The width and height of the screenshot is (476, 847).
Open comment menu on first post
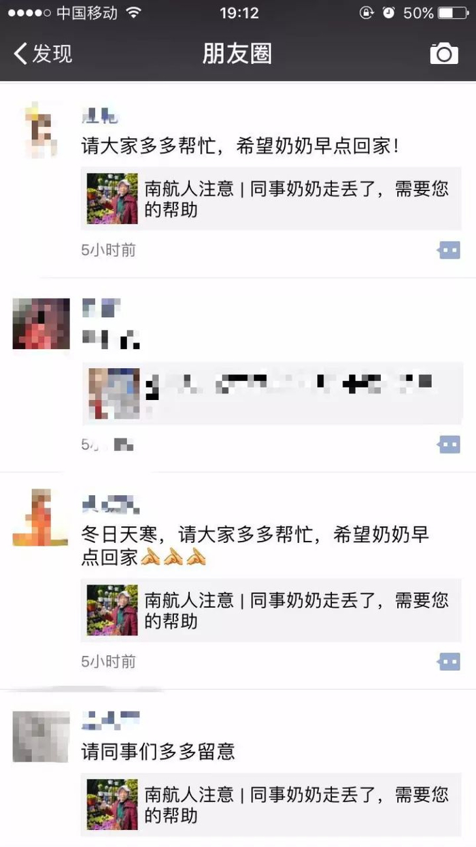[449, 250]
